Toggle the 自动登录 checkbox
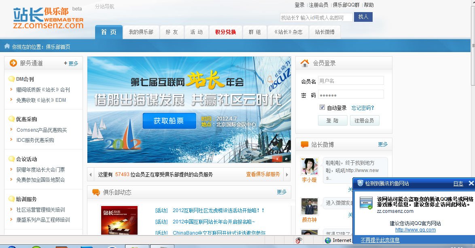 tap(322, 107)
